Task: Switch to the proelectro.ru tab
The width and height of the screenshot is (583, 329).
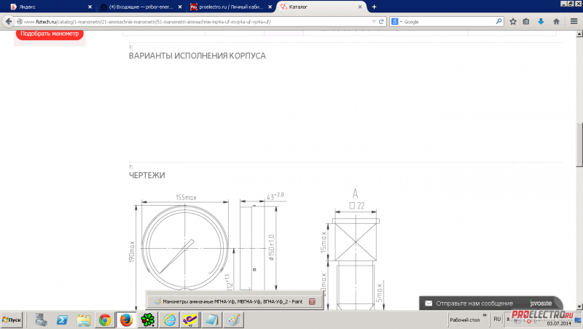Action: [x=227, y=7]
